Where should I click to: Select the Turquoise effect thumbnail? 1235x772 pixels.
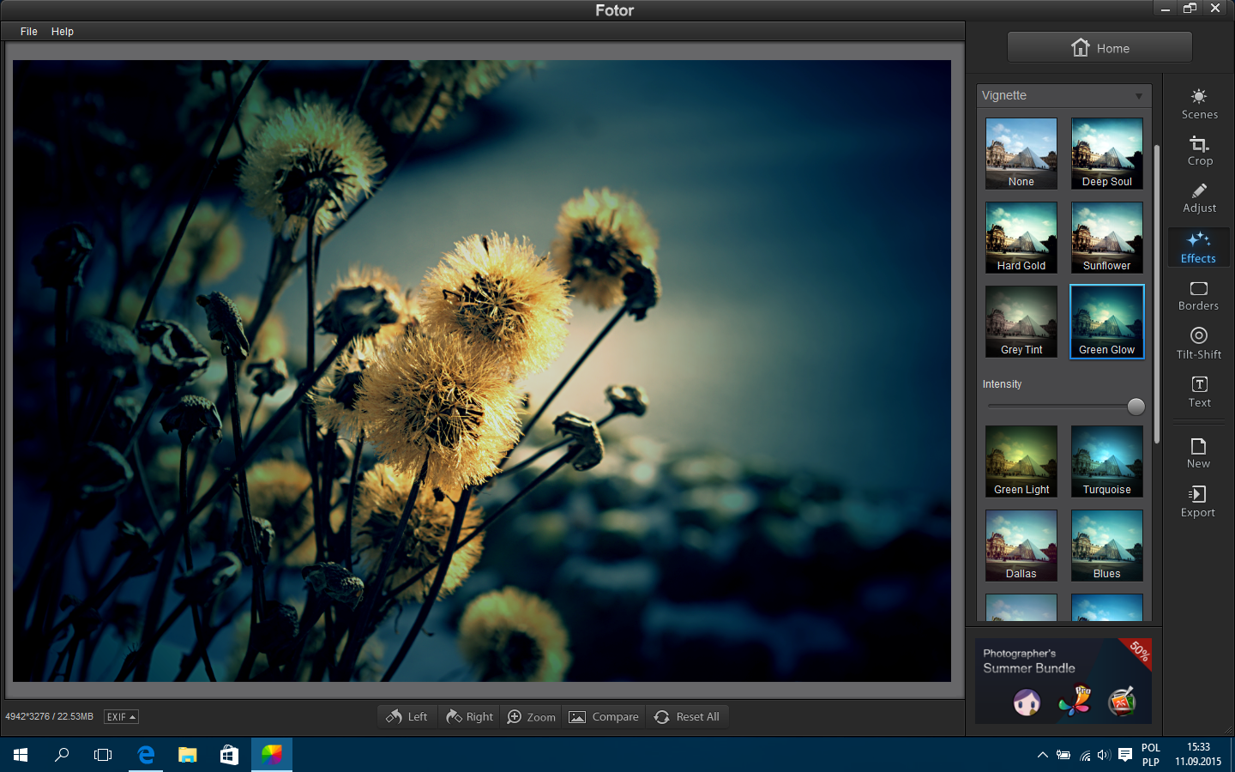click(x=1107, y=461)
